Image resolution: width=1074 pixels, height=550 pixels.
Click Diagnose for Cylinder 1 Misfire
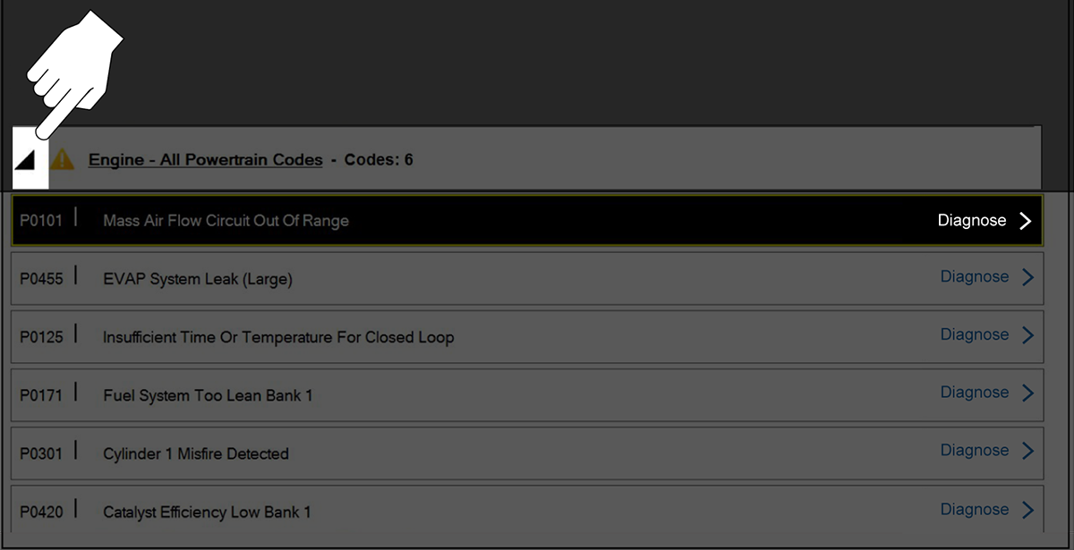click(974, 451)
